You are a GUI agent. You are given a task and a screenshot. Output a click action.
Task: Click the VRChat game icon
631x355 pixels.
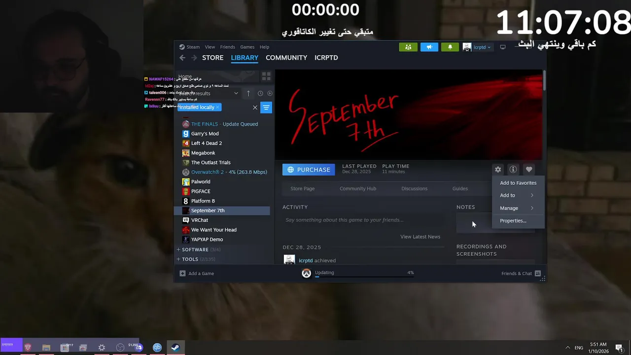click(185, 220)
